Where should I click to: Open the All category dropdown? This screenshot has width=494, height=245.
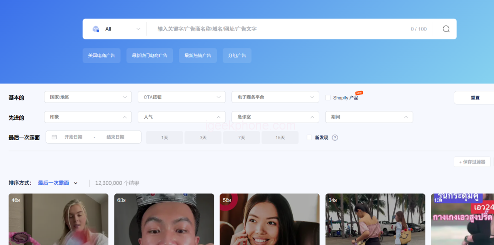point(117,29)
